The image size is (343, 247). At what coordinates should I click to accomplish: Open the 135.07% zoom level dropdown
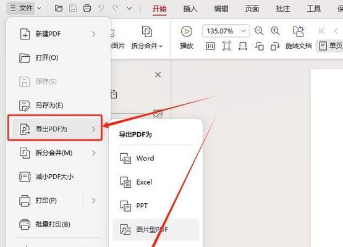tap(243, 31)
